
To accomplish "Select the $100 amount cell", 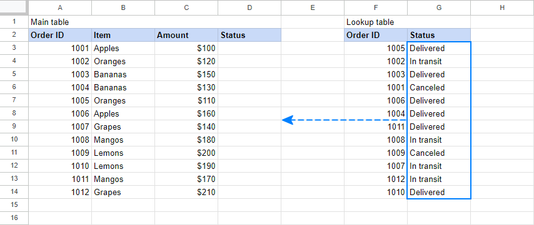I will tap(186, 48).
